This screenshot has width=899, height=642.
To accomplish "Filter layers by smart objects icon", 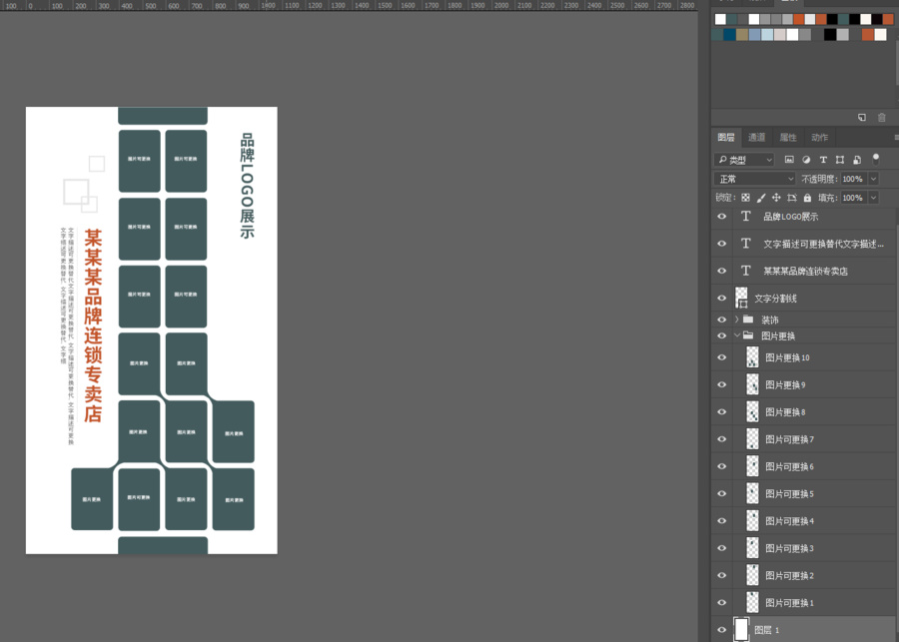I will (x=857, y=160).
